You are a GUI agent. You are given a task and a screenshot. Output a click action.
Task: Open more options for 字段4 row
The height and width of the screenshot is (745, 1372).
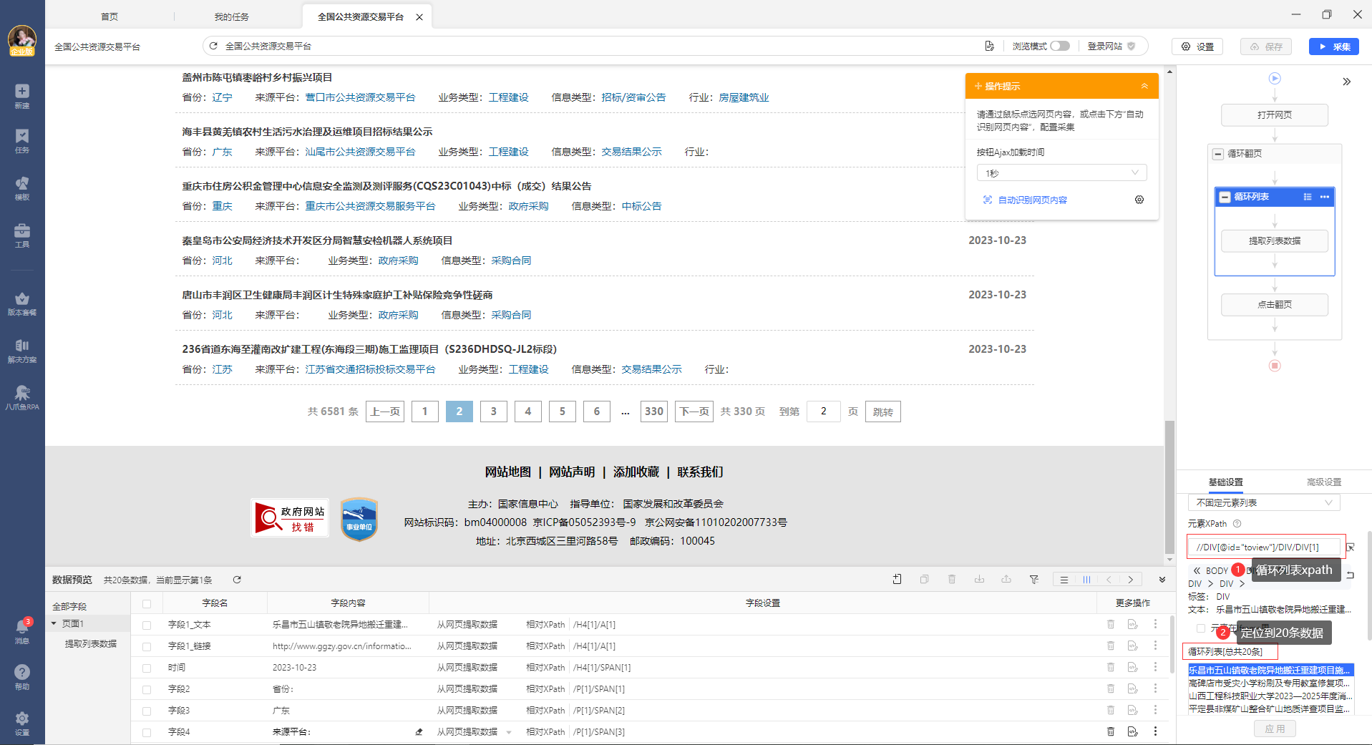pos(1155,731)
